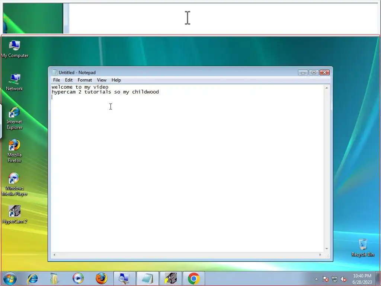This screenshot has height=286, width=381.
Task: Open the taskbar clock showing 10:40 PM
Action: (362, 279)
